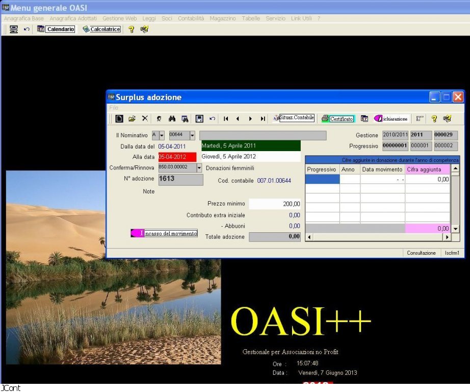470x392 pixels.
Task: Expand the Nominativo letter A dropdown
Action: [x=162, y=135]
